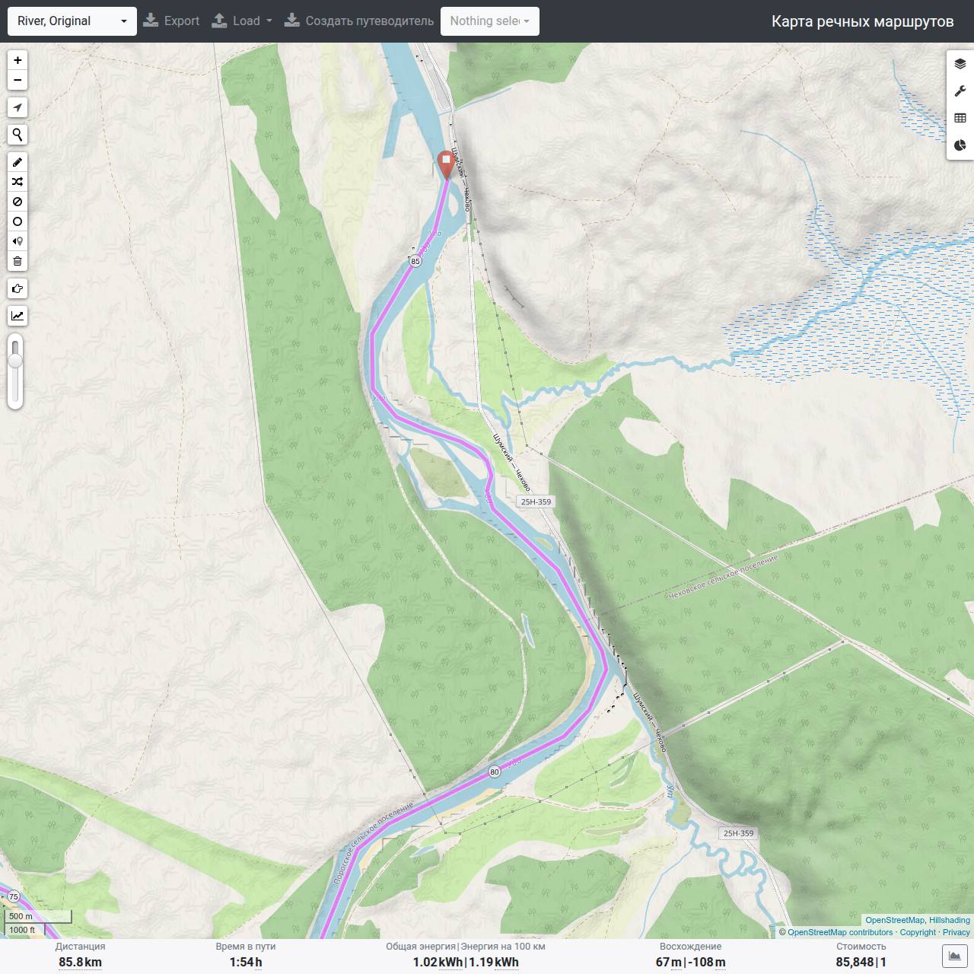Zoom in the map with plus button
Image resolution: width=974 pixels, height=974 pixels.
point(18,60)
